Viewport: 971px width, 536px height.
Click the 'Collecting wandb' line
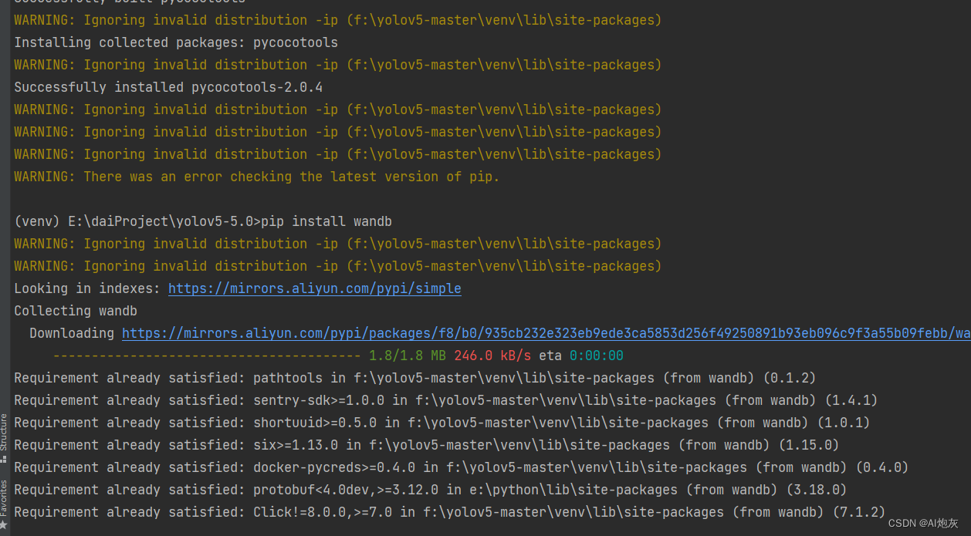coord(76,311)
